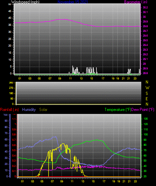Click windspeed axis value "15"
156x186 pixels.
[10, 53]
